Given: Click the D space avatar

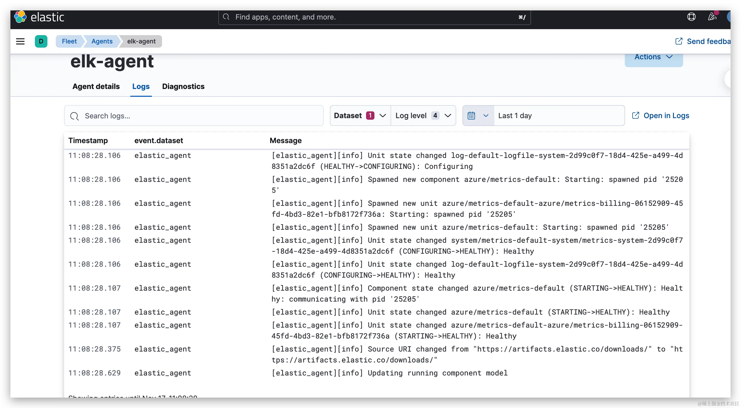Looking at the screenshot, I should (41, 41).
